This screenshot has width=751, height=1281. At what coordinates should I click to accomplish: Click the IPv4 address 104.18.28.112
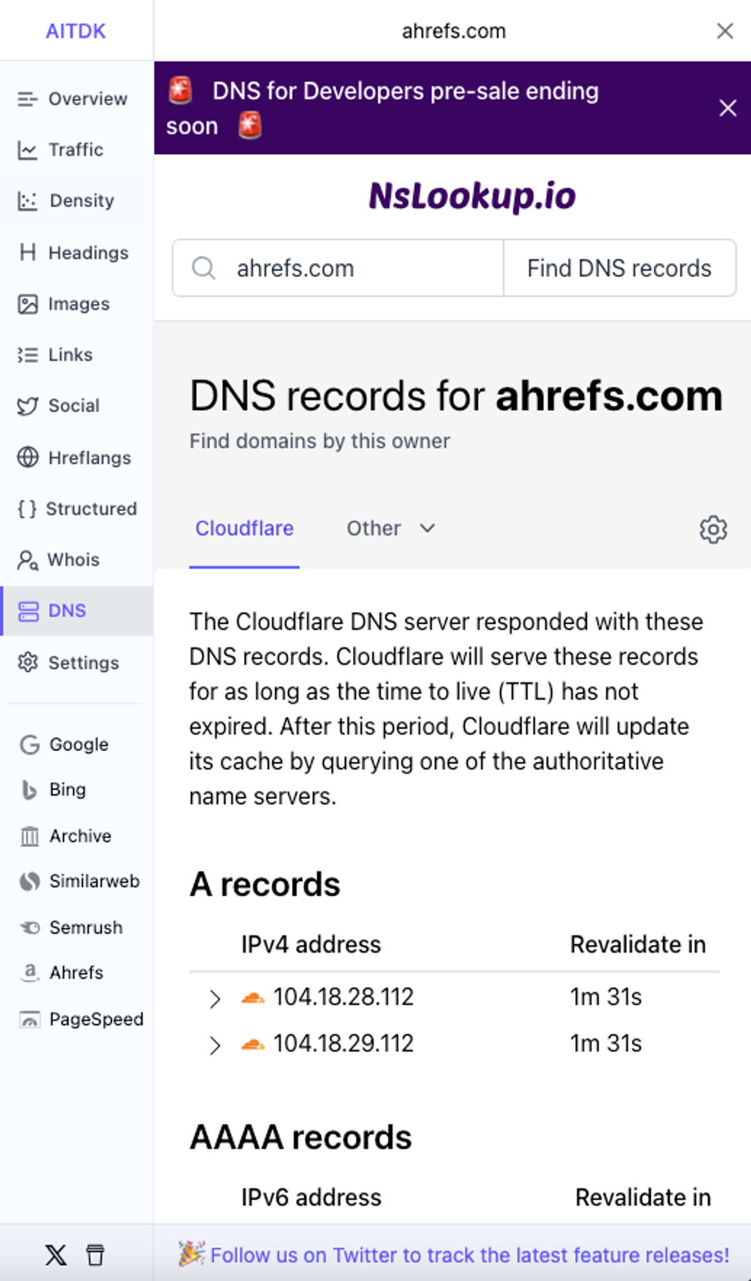pyautogui.click(x=344, y=997)
